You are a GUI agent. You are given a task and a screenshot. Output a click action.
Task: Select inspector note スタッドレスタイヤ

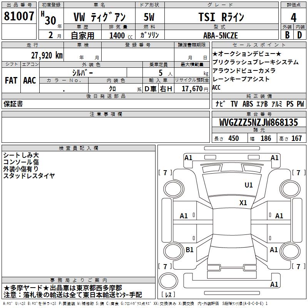pyautogui.click(x=29, y=176)
